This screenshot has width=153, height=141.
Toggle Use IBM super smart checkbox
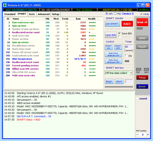pos(132,29)
